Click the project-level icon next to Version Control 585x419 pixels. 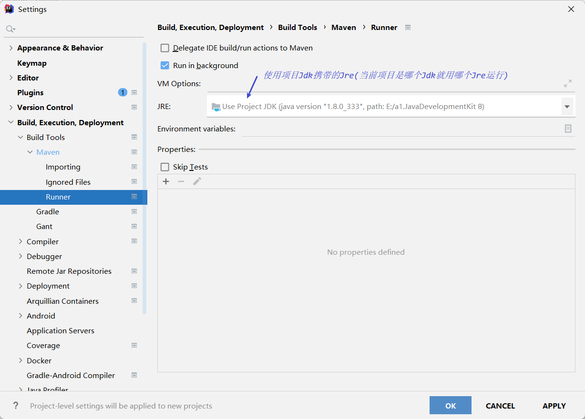tap(134, 107)
